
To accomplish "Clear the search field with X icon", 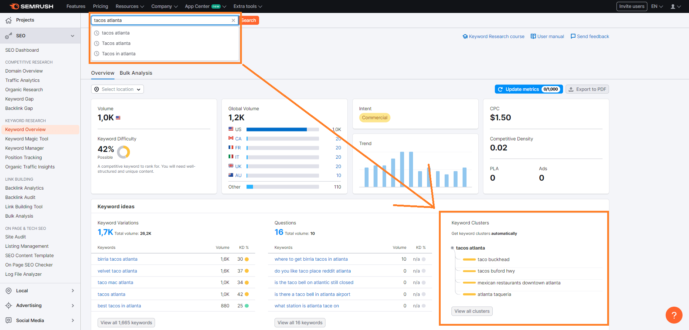I will [x=233, y=20].
